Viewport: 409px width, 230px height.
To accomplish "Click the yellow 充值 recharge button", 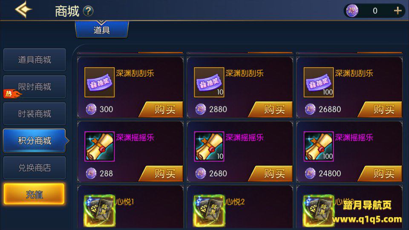I will tap(34, 194).
